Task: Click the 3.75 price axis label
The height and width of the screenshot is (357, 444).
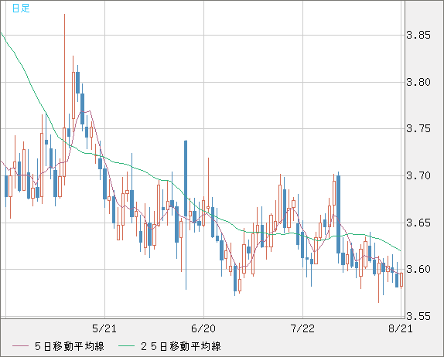Action: pos(418,129)
